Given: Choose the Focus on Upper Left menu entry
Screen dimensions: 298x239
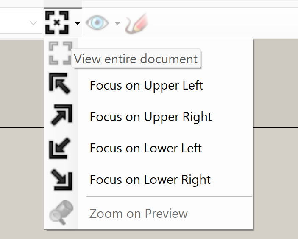Looking at the screenshot, I should point(146,85).
